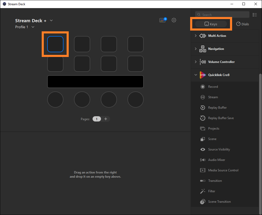Select the Source Visibility label
262x215 pixels.
tap(219, 149)
